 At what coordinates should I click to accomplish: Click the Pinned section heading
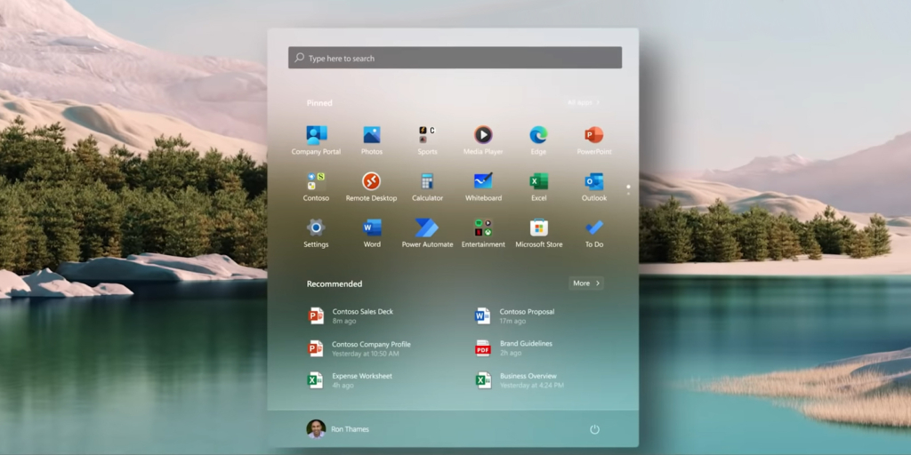[319, 103]
